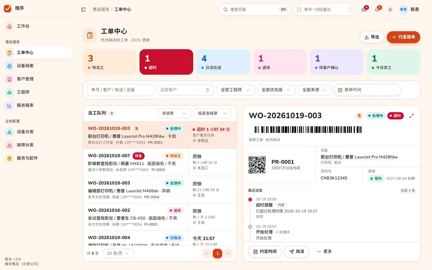This screenshot has height=270, width=432.
Task: Open 设备档案 menu item
Action: pyautogui.click(x=37, y=66)
